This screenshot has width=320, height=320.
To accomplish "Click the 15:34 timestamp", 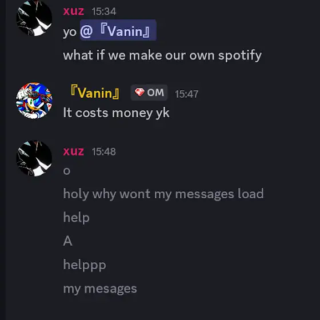I will pos(103,11).
